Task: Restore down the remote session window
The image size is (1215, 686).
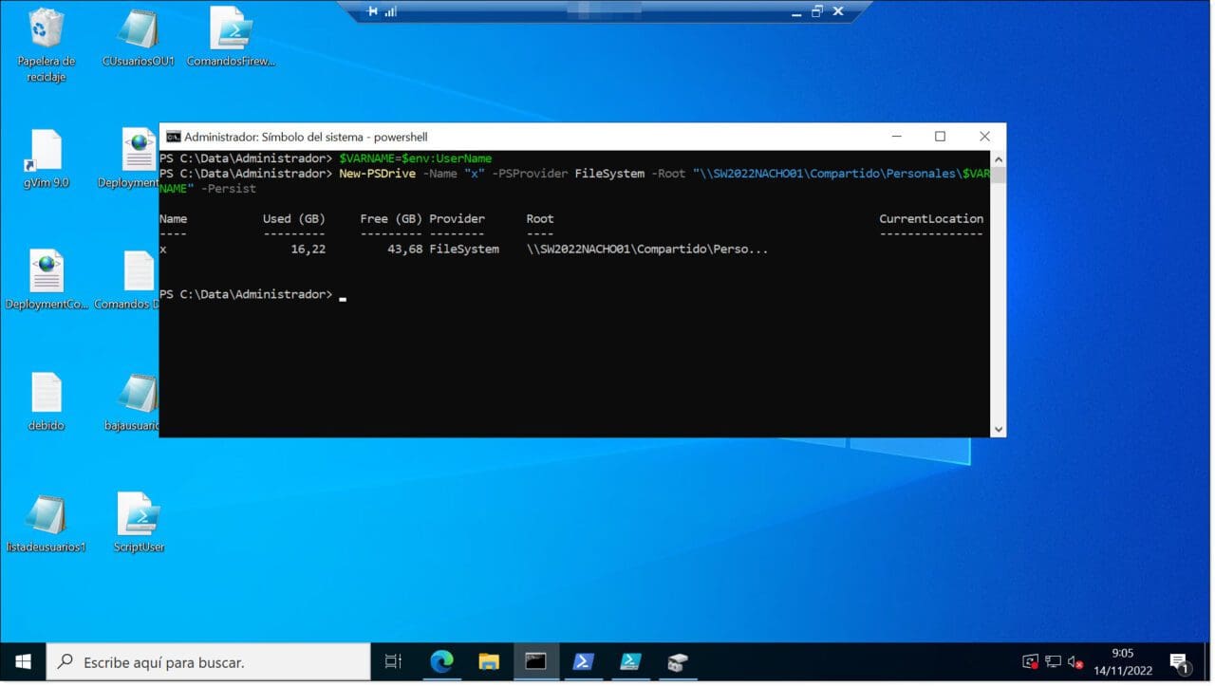Action: 816,11
